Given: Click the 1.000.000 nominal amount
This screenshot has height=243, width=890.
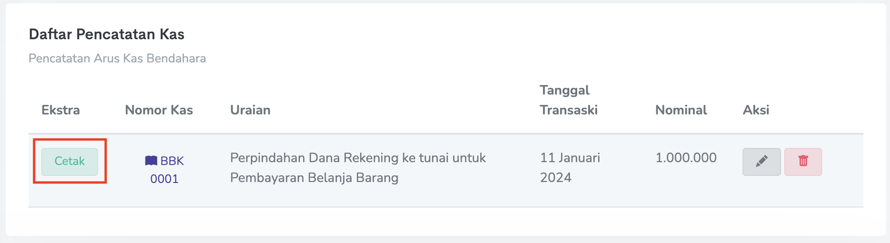Looking at the screenshot, I should (686, 158).
